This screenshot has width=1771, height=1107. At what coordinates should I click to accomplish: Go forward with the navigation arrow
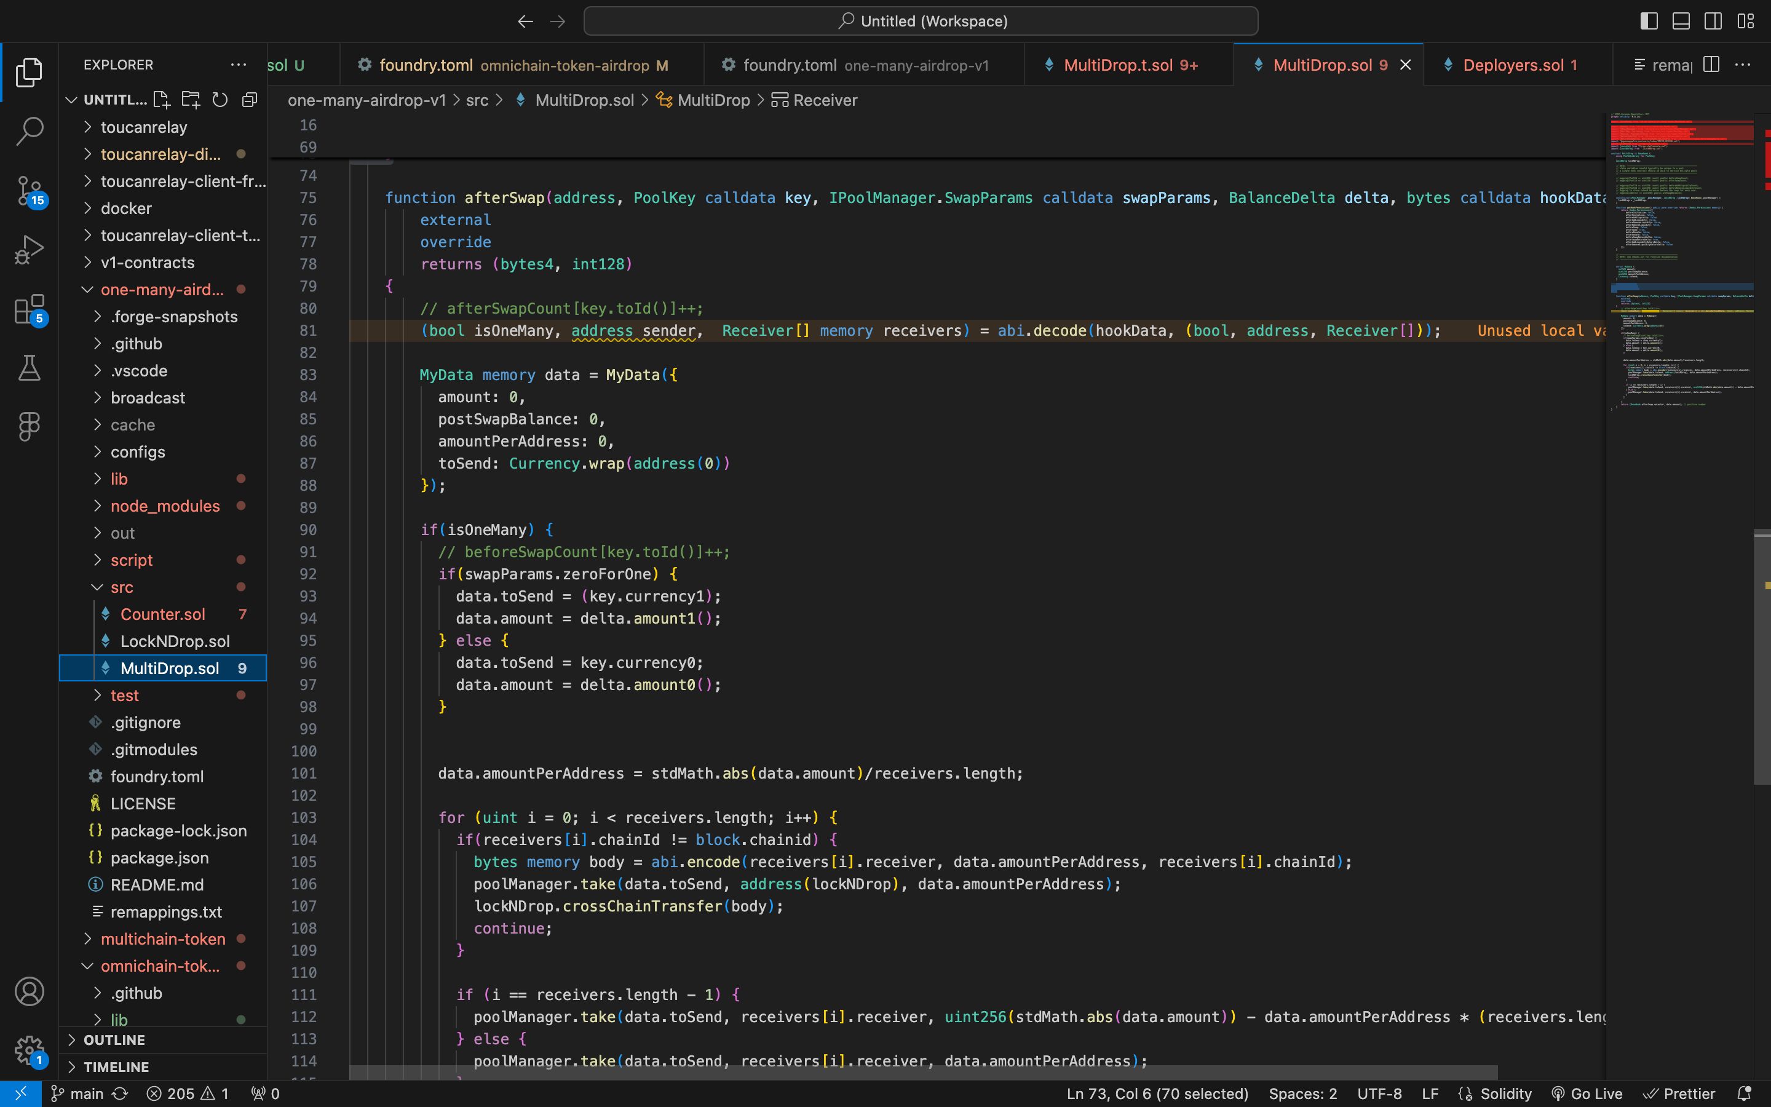(x=558, y=22)
